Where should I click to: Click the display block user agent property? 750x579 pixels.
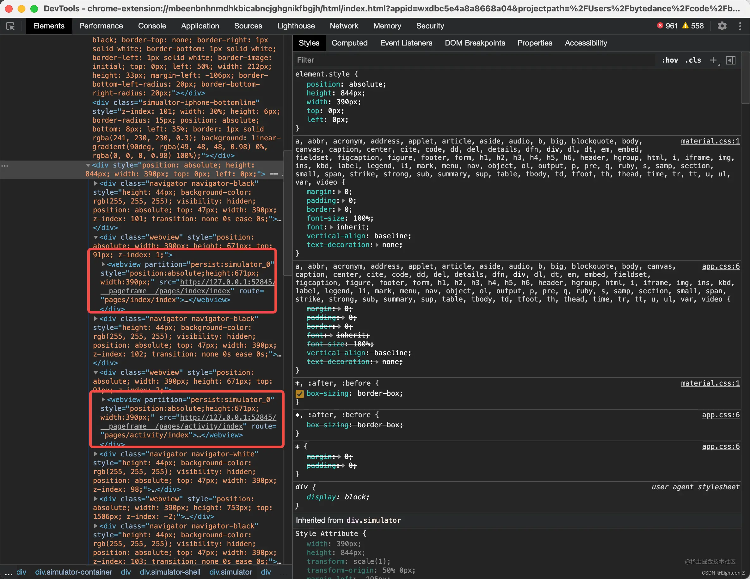click(x=338, y=497)
